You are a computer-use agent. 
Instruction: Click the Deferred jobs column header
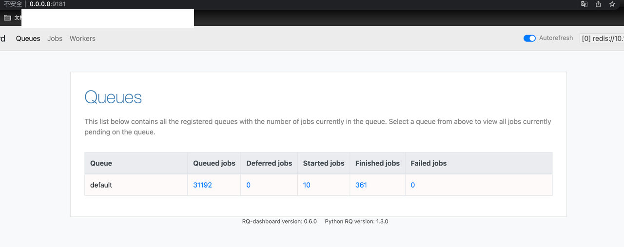pos(269,163)
